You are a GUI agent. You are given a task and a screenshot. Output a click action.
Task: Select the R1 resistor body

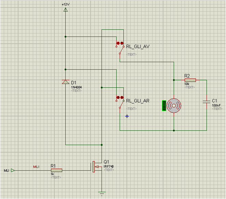click(56, 170)
